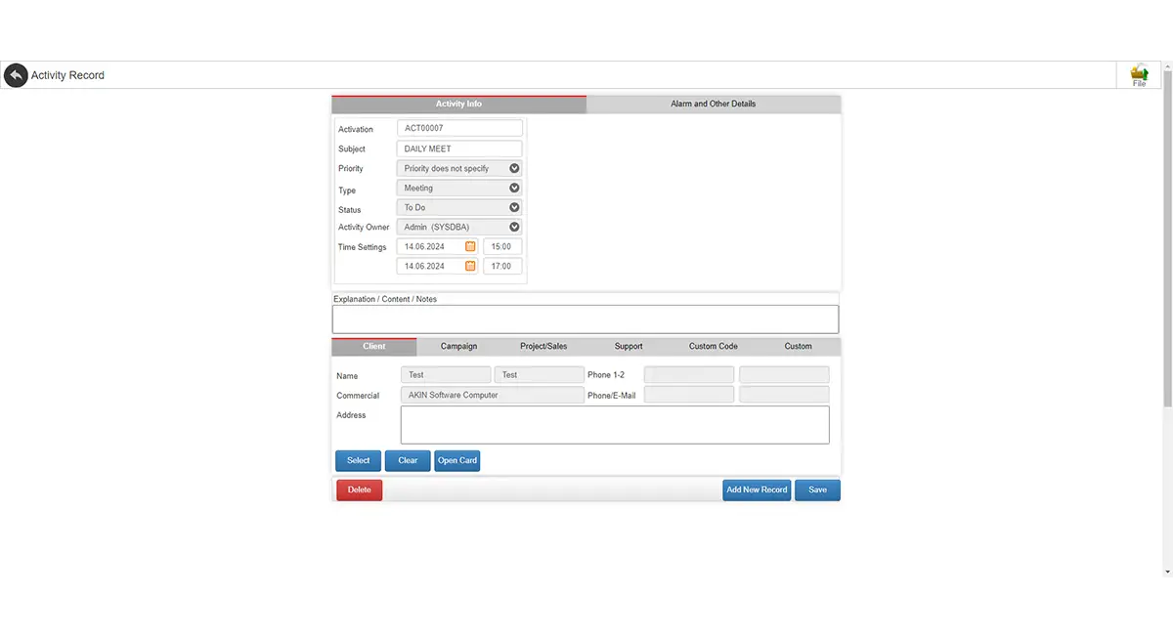The height and width of the screenshot is (638, 1173).
Task: Click the blue Select button
Action: click(x=359, y=460)
